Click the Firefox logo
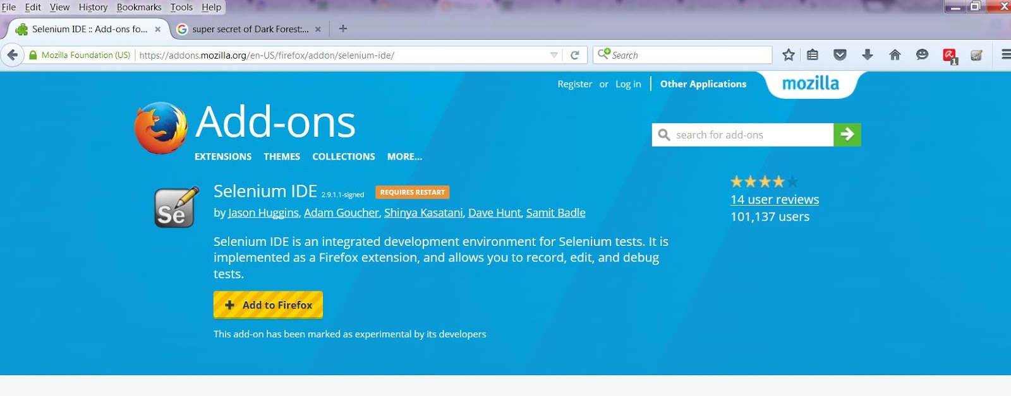 coord(161,128)
